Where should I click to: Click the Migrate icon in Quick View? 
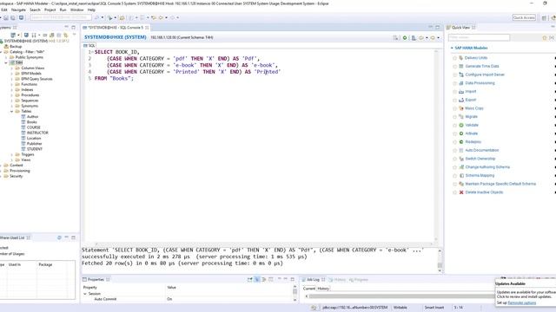point(461,117)
